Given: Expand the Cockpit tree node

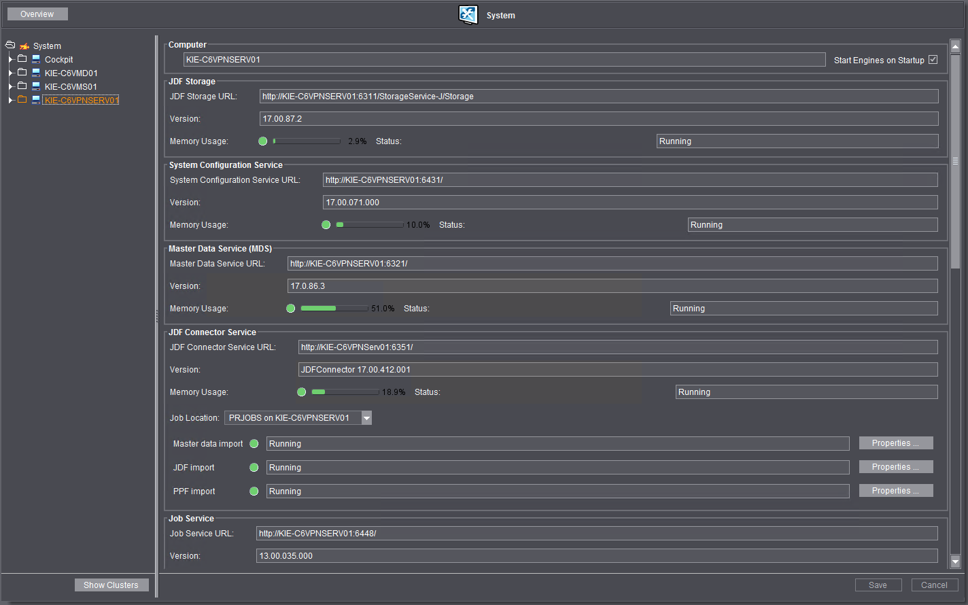Looking at the screenshot, I should tap(10, 59).
